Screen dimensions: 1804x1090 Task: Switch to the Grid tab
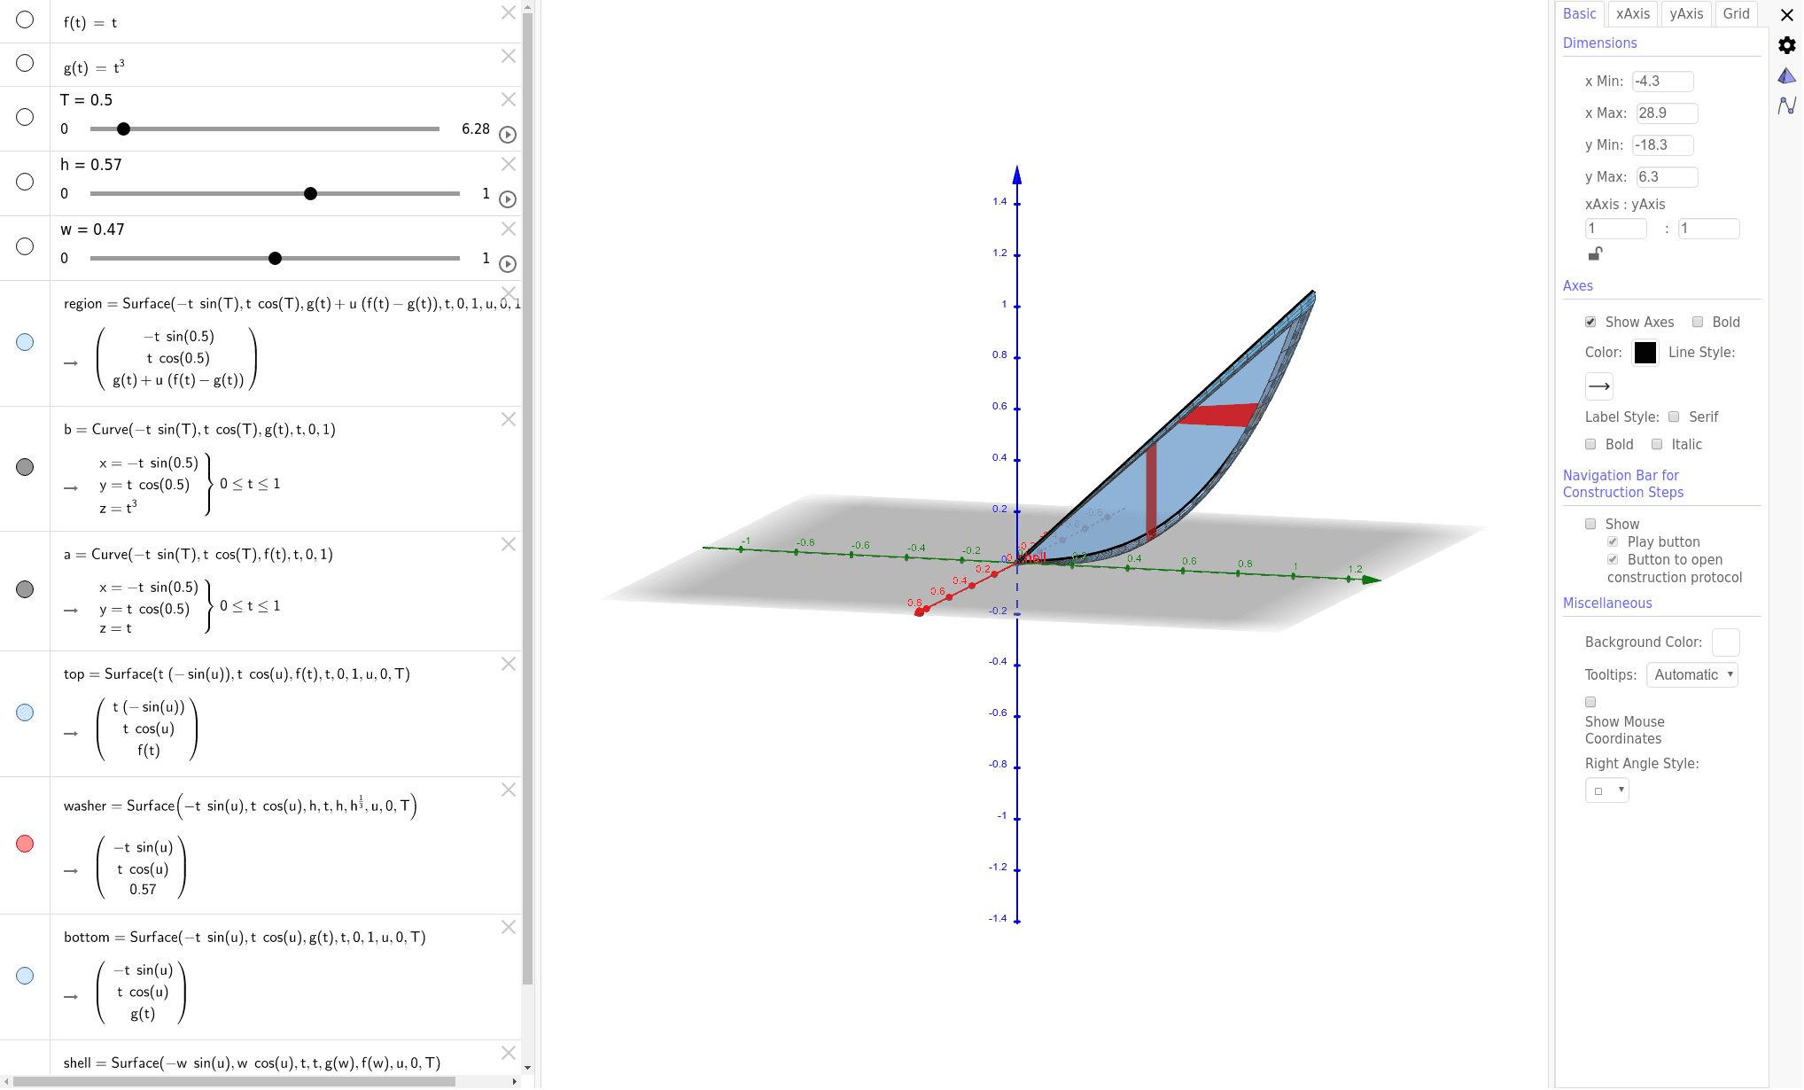tap(1736, 13)
